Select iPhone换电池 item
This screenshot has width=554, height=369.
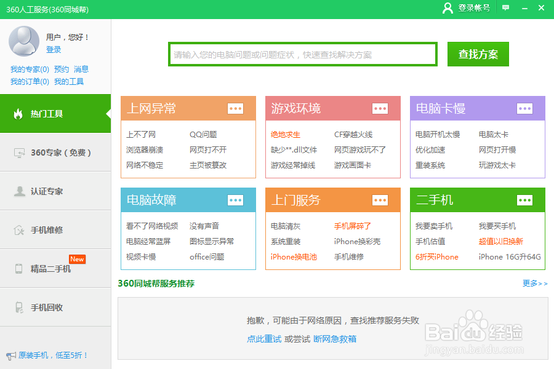click(x=294, y=256)
